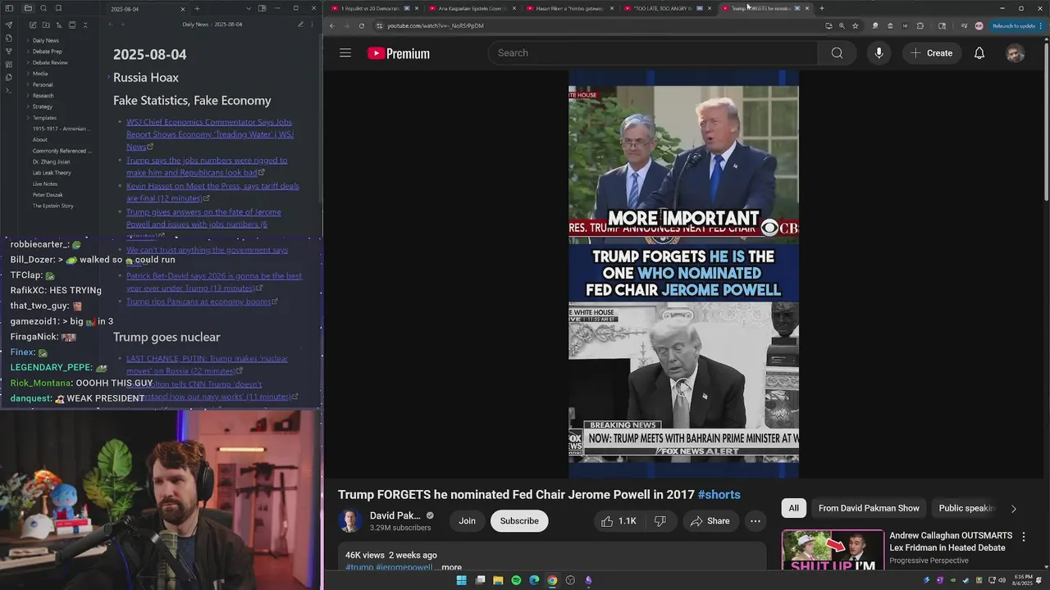1050x590 pixels.
Task: Click the YouTube Create button
Action: 931,53
